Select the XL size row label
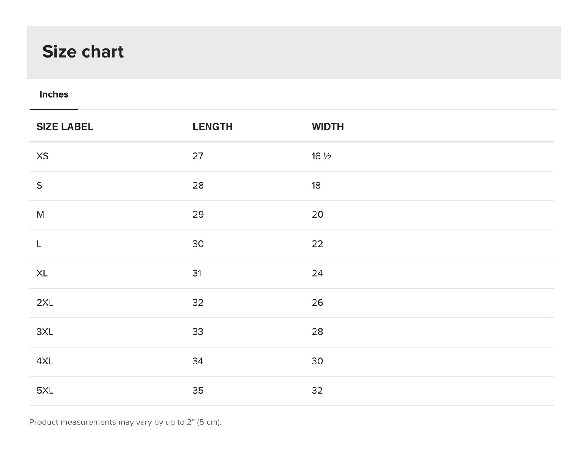This screenshot has height=450, width=588. tap(42, 273)
